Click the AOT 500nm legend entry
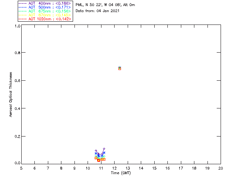The image size is (227, 182). 45,7
